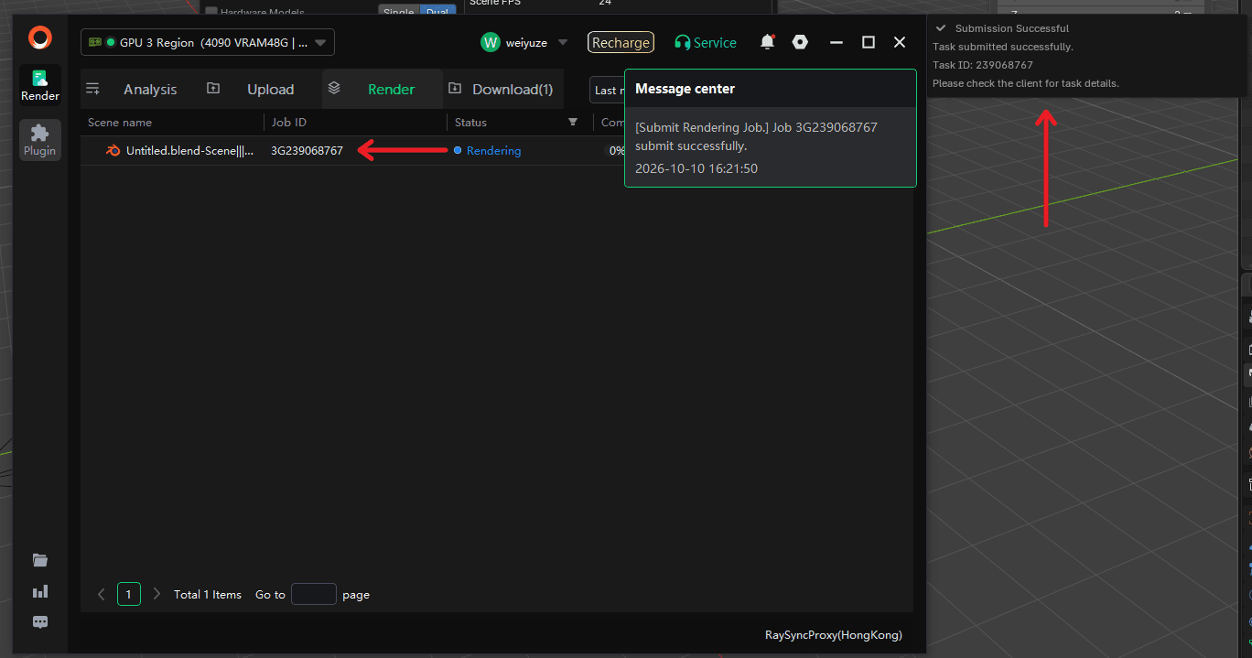Contact support via the Service link

706,42
